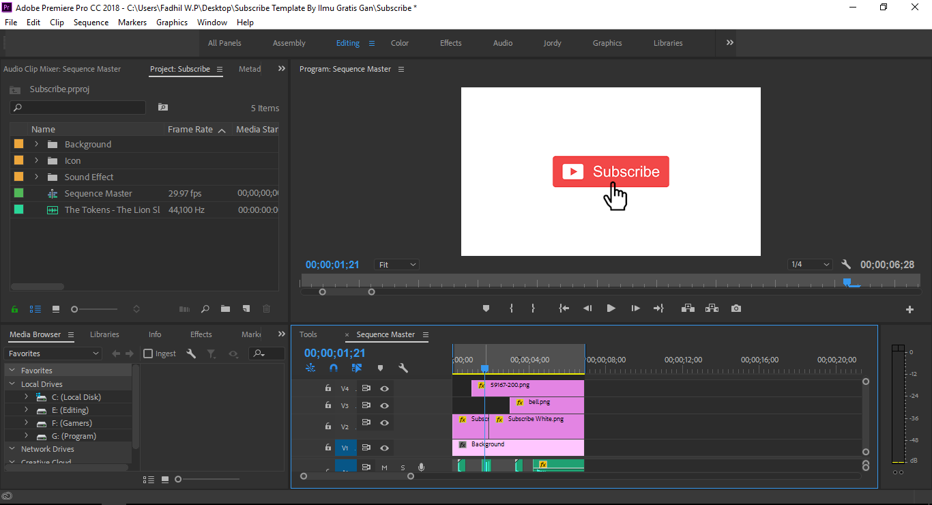
Task: Export frame with camera icon
Action: (736, 308)
